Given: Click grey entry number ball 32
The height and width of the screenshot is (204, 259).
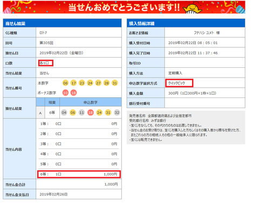Looking at the screenshot, I should click(117, 112).
